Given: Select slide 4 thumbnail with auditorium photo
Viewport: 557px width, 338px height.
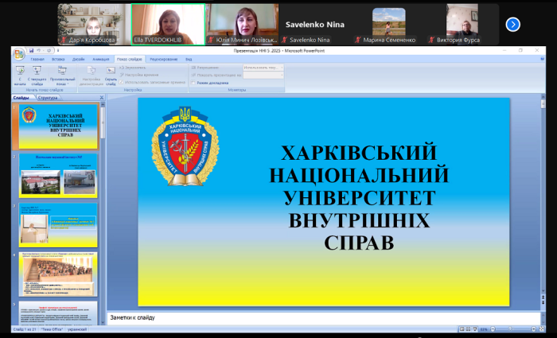Looking at the screenshot, I should [x=58, y=274].
